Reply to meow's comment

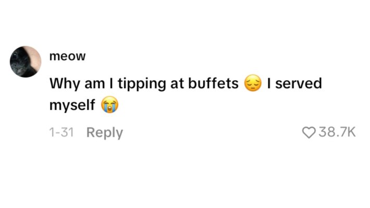(x=105, y=133)
